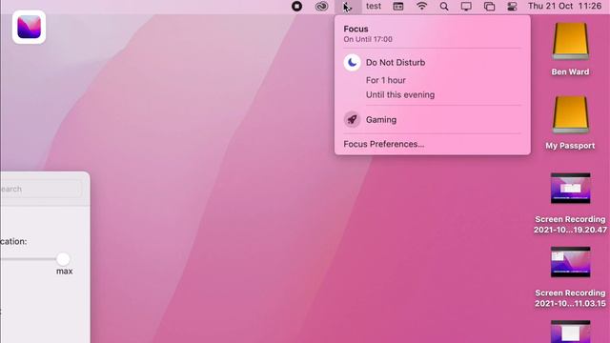Click the slider knob at max
The height and width of the screenshot is (343, 610).
pos(63,258)
